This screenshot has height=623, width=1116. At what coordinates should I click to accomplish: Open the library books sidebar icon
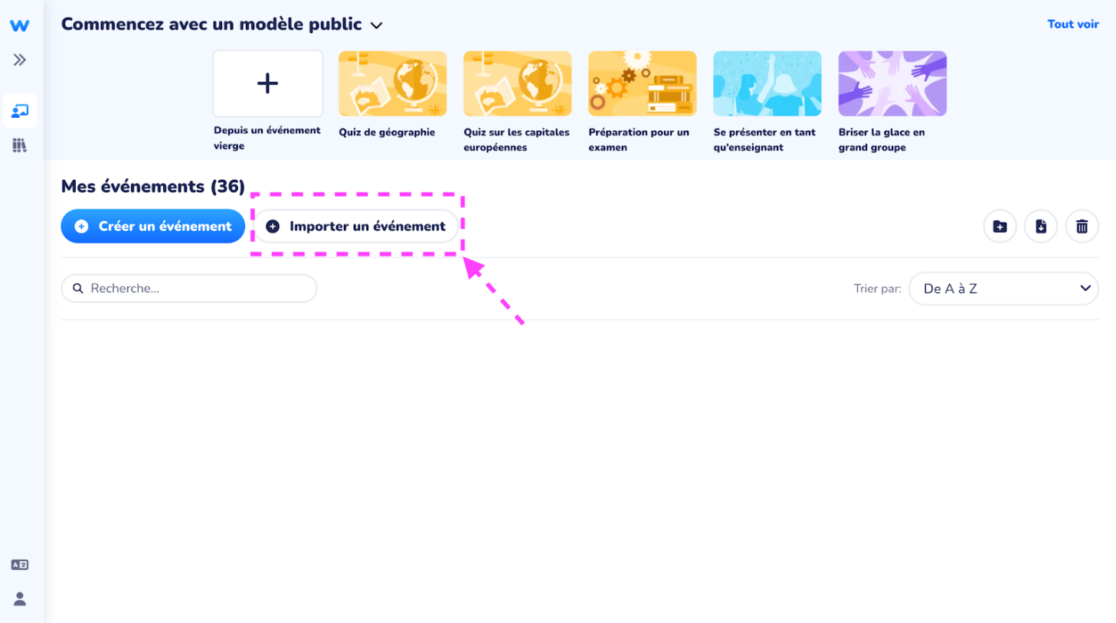point(20,145)
